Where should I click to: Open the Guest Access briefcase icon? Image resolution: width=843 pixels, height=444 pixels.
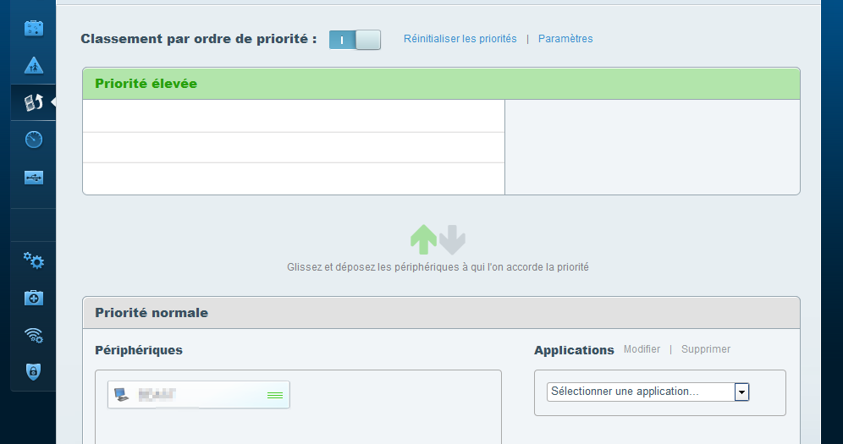[34, 28]
